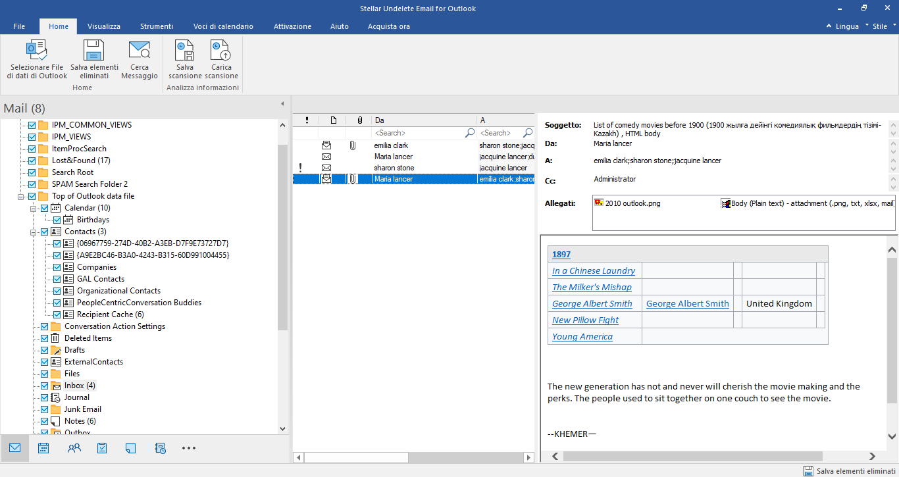The width and height of the screenshot is (899, 477).
Task: Toggle Companies checkbox
Action: [x=57, y=267]
